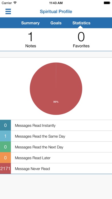Tap the orange 0 color badge

[5, 158]
